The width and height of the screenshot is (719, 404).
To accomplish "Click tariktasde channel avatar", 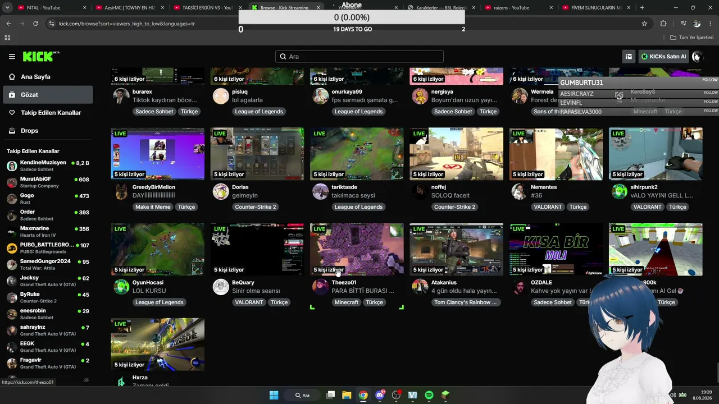I will [320, 191].
